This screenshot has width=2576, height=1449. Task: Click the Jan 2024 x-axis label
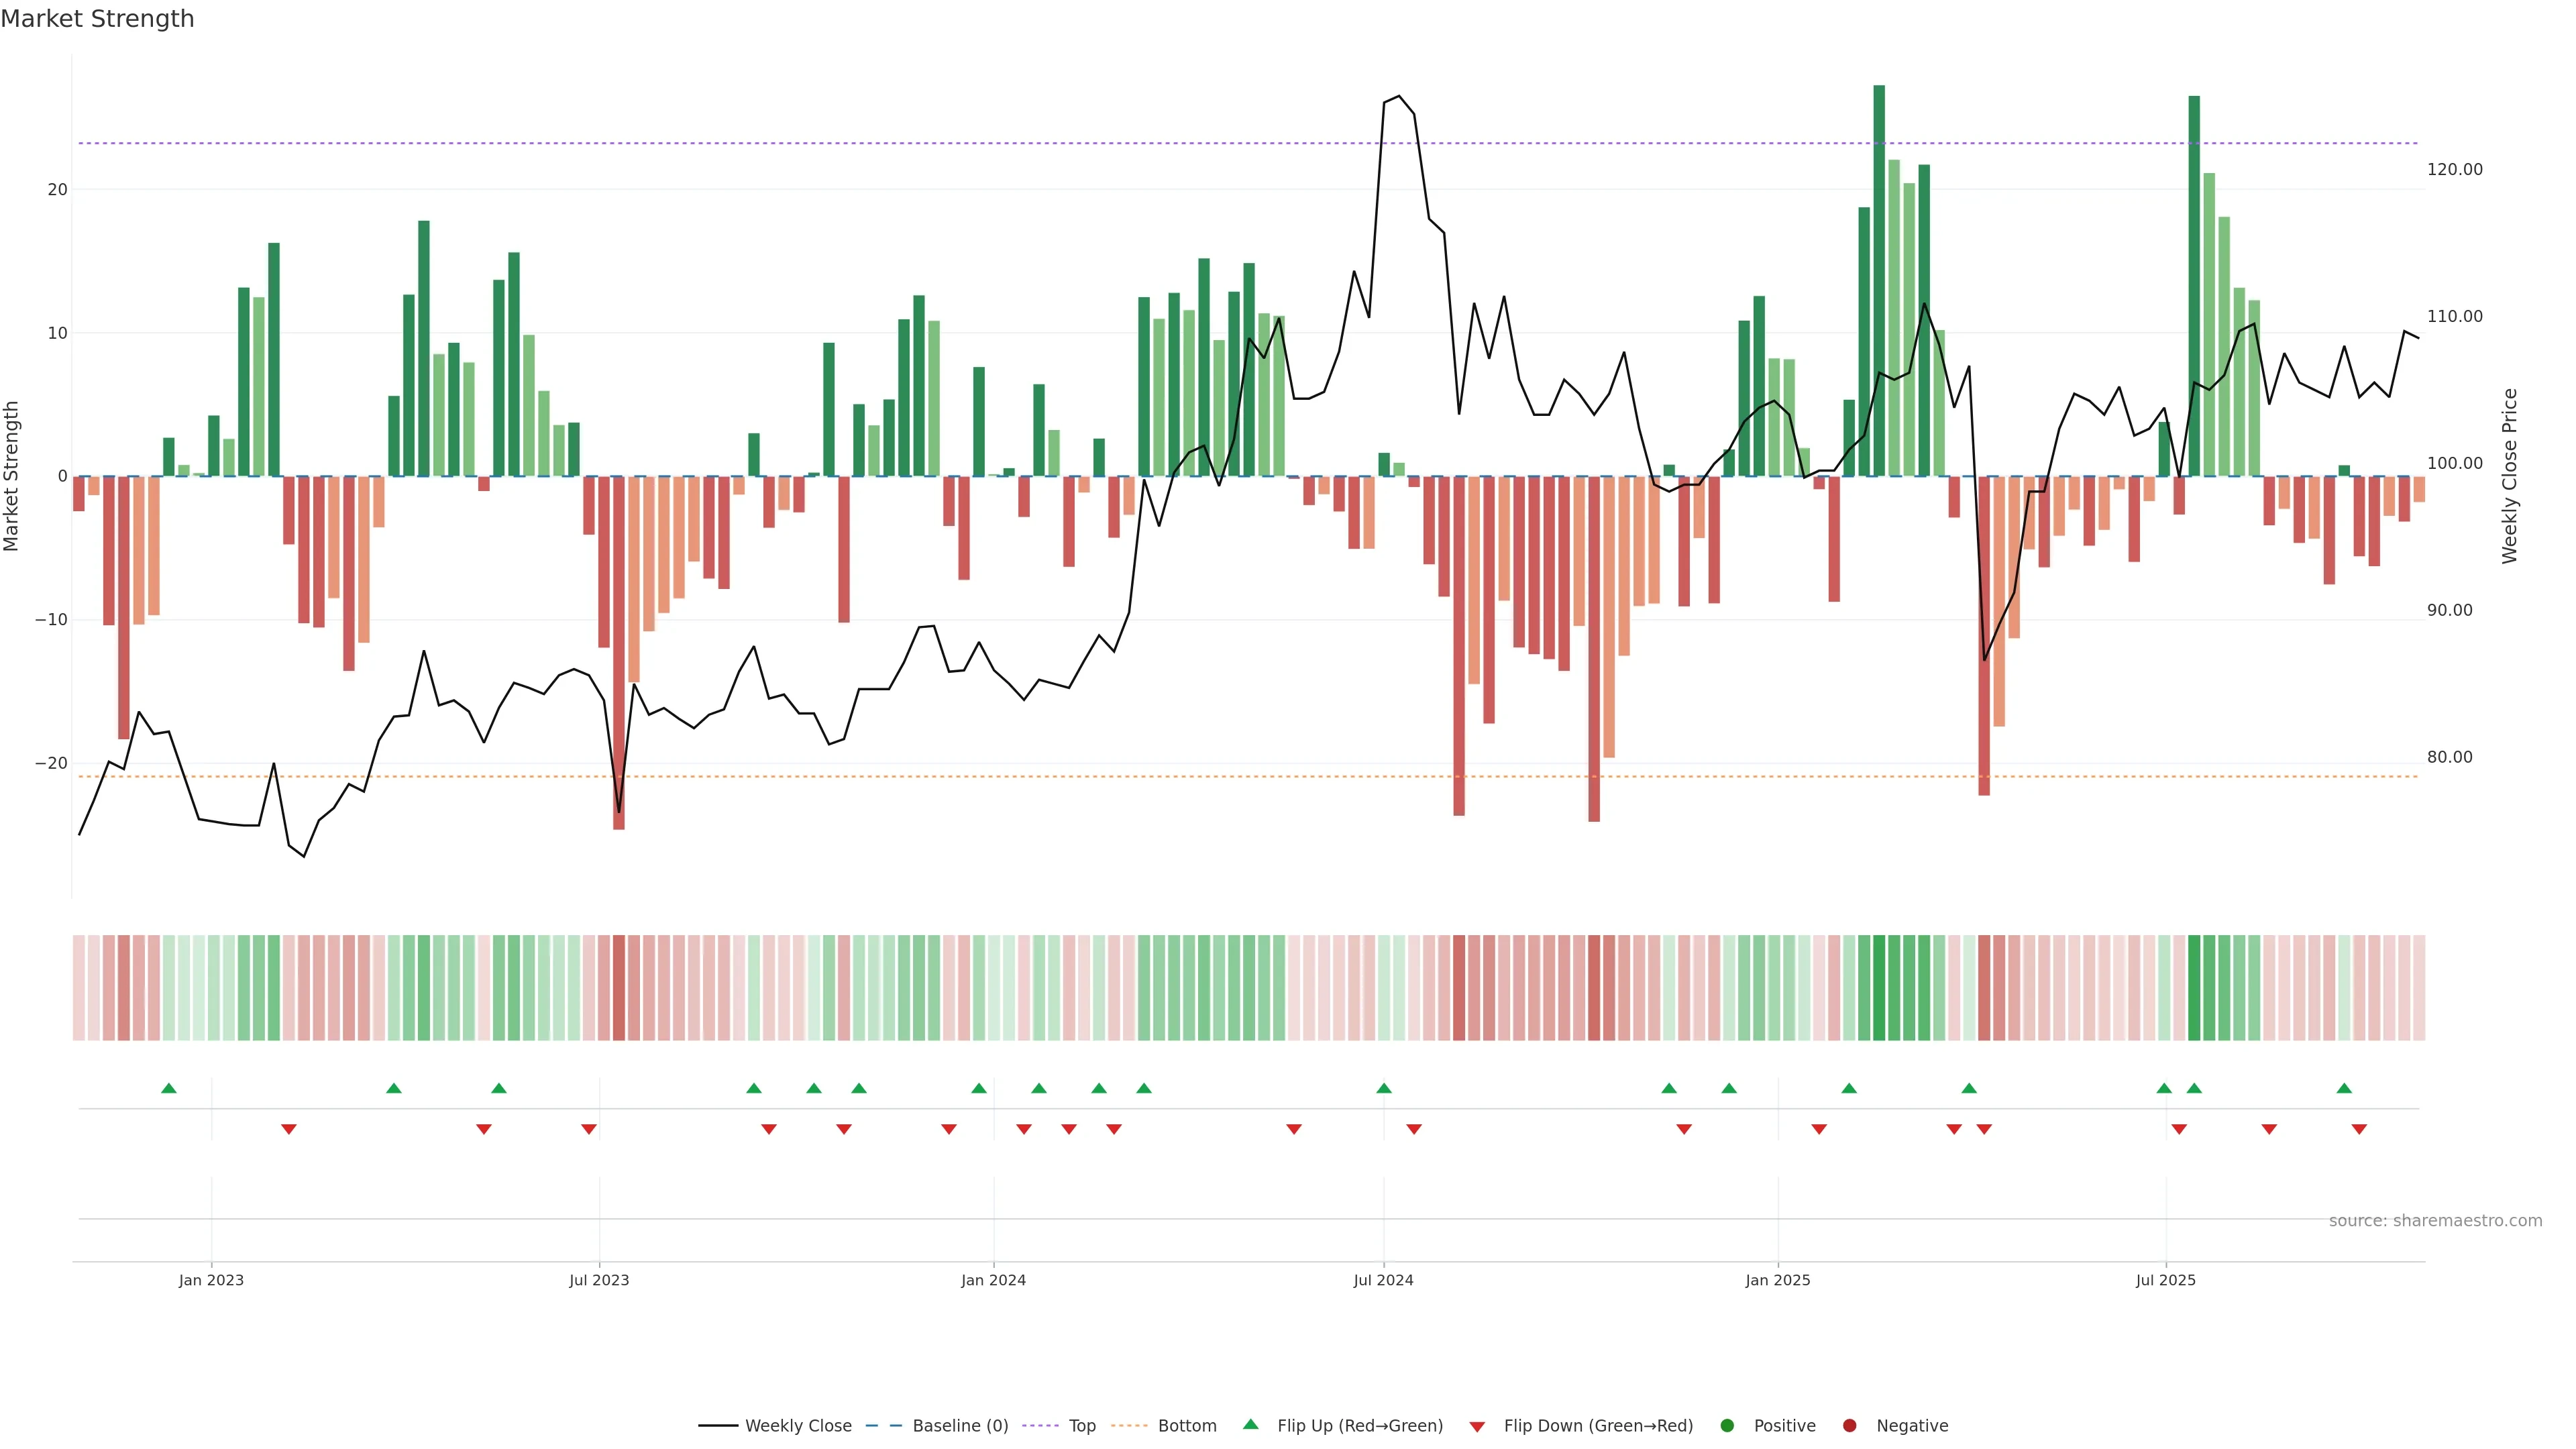993,1280
